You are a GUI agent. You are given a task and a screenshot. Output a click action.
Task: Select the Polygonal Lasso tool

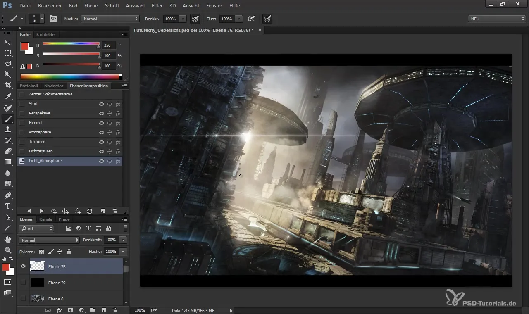point(8,64)
